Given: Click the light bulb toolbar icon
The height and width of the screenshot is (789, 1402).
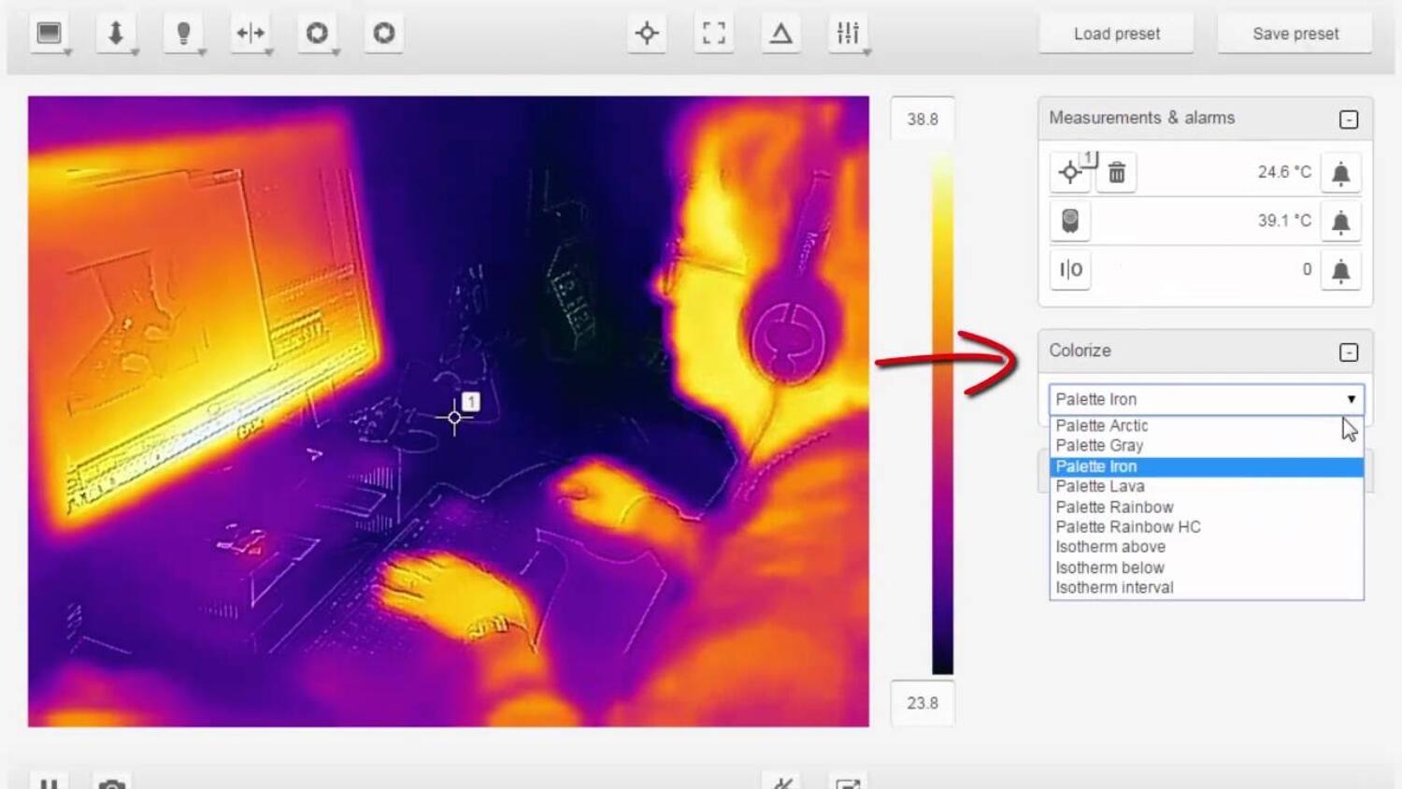Looking at the screenshot, I should click(x=183, y=34).
